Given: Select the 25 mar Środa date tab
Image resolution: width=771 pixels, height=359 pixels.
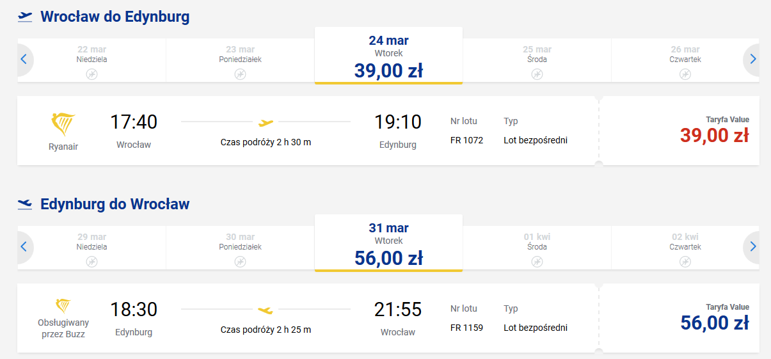Looking at the screenshot, I should click(537, 60).
